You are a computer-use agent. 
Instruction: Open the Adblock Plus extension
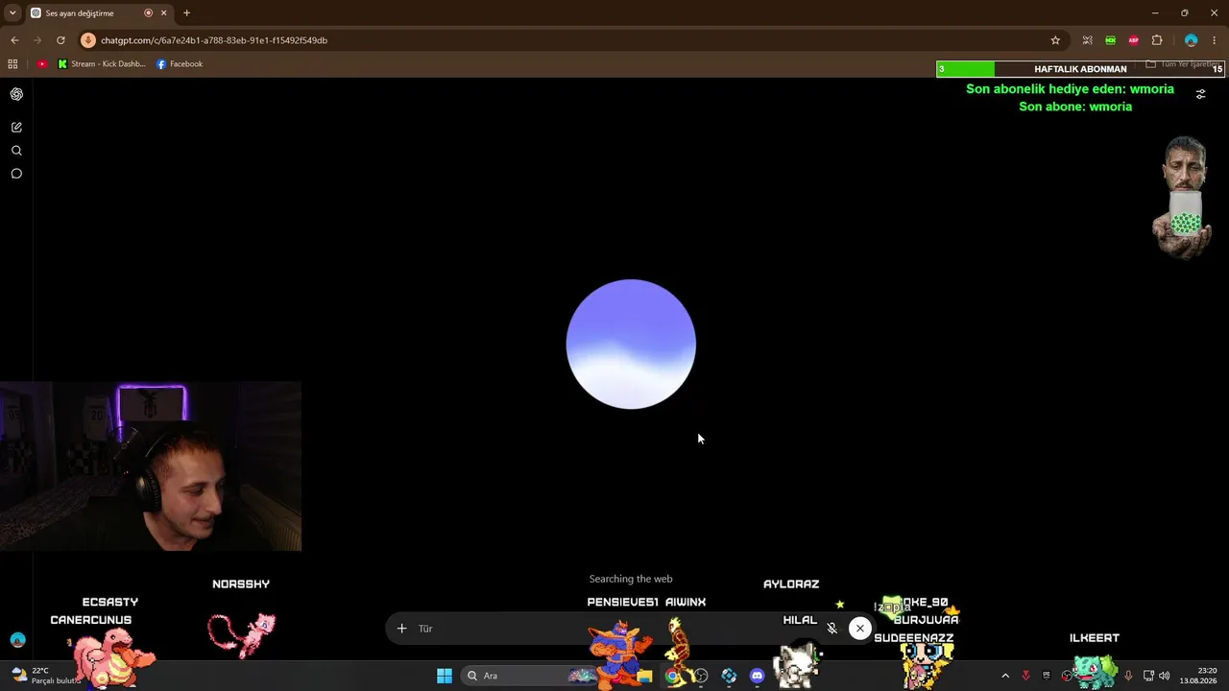(1134, 40)
